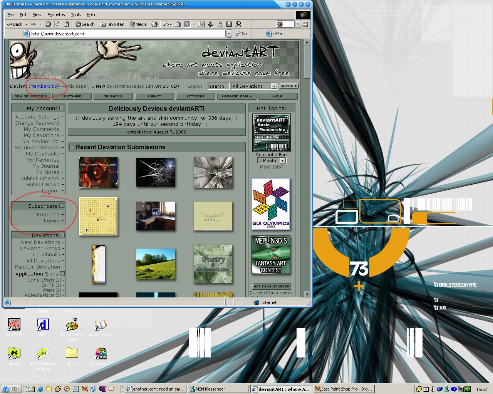493x394 pixels.
Task: Click the Logout link in header
Action: [195, 86]
